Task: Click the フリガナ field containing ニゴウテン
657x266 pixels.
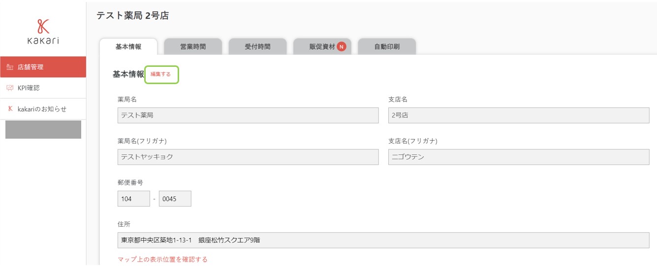Action: (519, 157)
